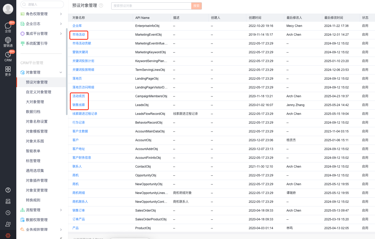The image size is (375, 239).
Task: Expand the 业务规则管理 chevron
Action: [x=61, y=230]
